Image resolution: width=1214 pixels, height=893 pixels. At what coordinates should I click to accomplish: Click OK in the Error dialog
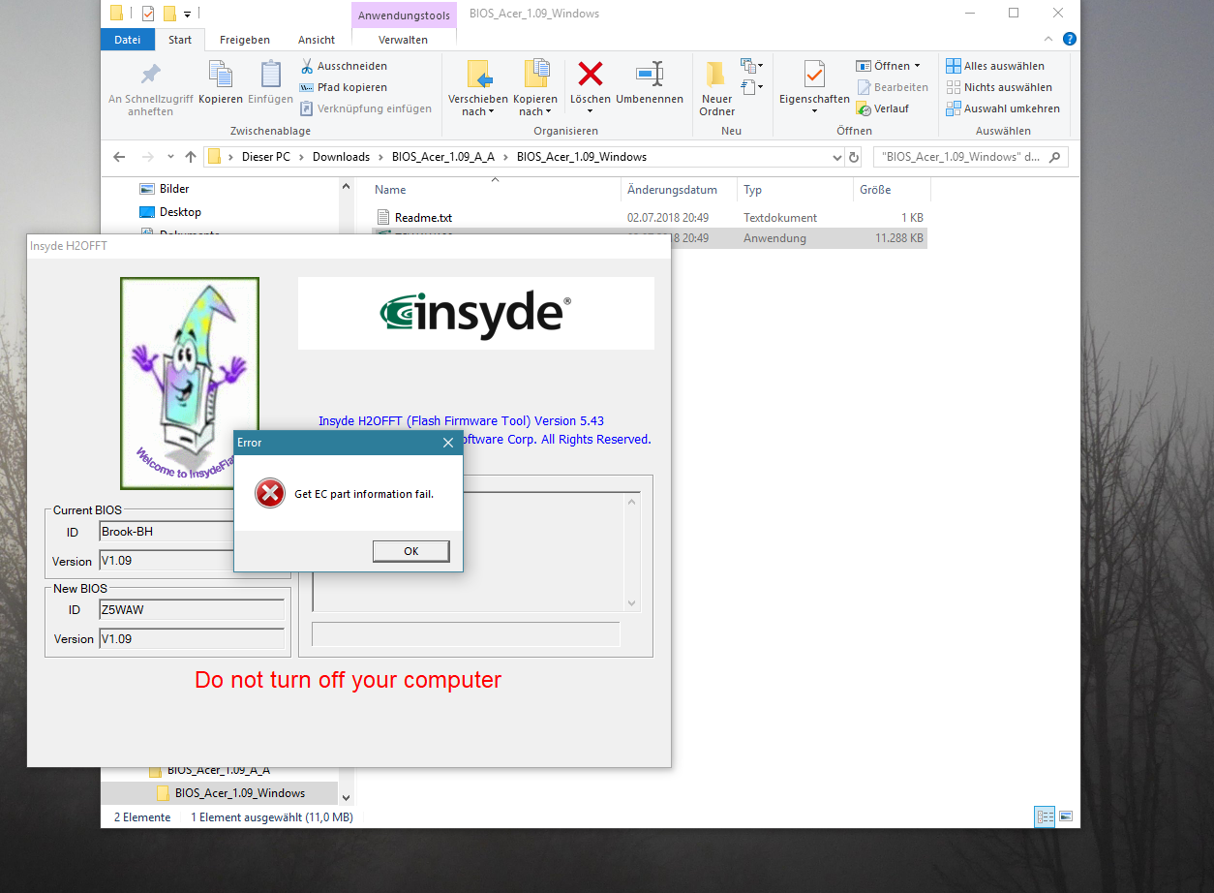[x=410, y=551]
